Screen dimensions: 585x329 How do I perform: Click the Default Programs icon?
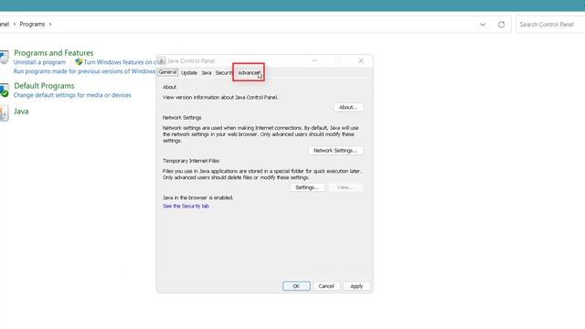tap(4, 90)
